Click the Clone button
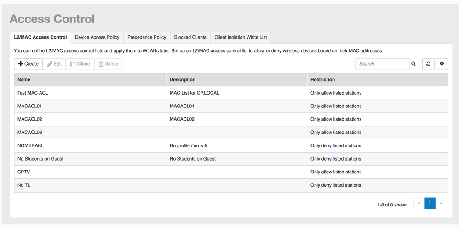The width and height of the screenshot is (459, 228). (x=80, y=64)
